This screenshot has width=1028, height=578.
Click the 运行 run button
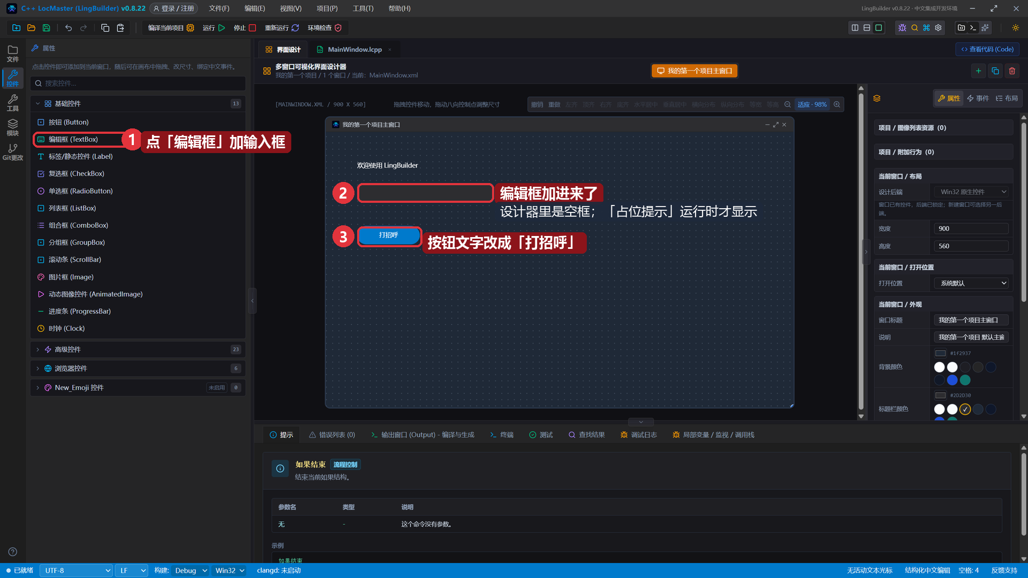click(214, 28)
